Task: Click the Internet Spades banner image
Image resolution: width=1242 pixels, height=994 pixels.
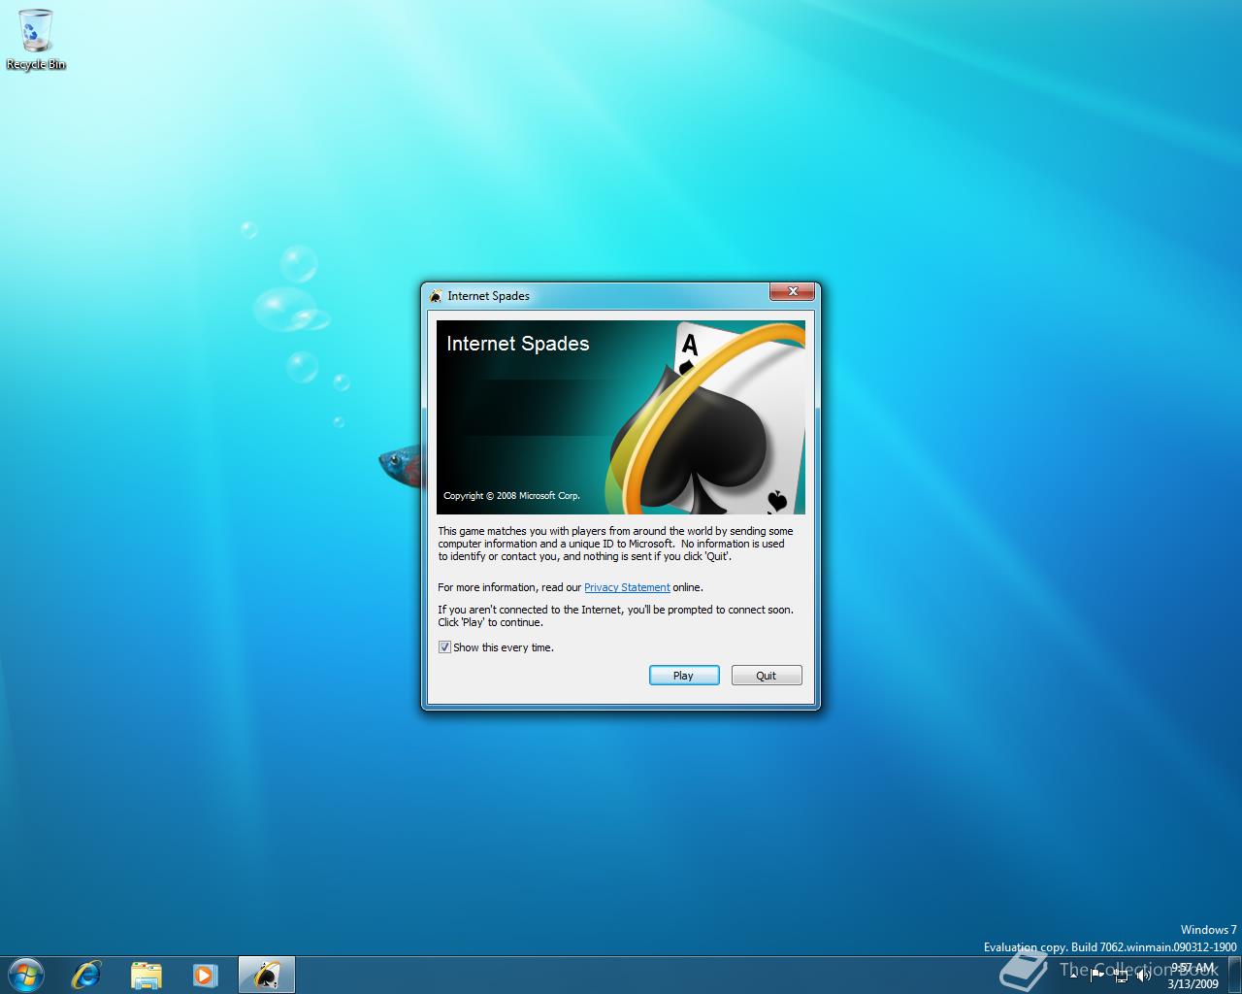Action: (x=621, y=417)
